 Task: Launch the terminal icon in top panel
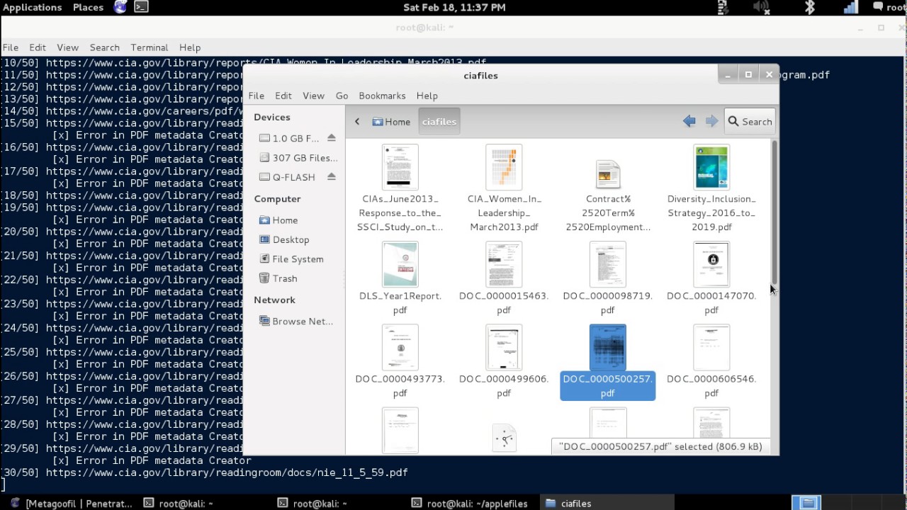142,7
